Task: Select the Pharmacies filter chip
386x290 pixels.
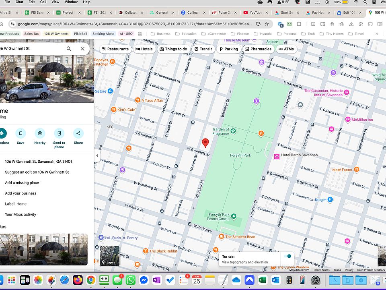Action: click(x=258, y=49)
